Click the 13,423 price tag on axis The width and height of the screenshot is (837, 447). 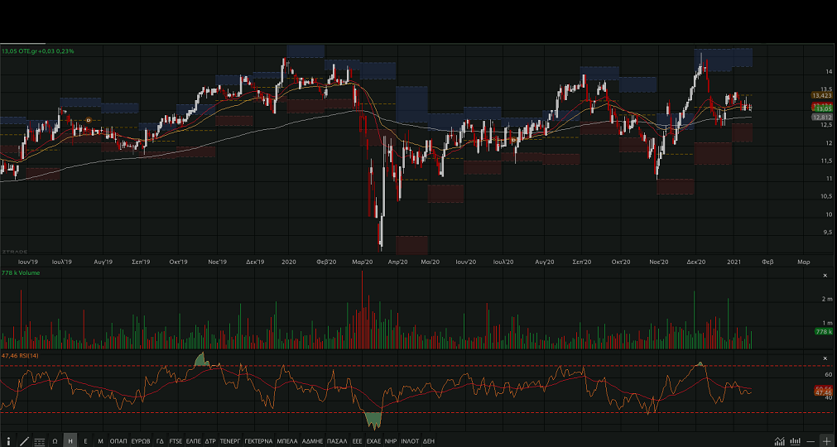(822, 95)
